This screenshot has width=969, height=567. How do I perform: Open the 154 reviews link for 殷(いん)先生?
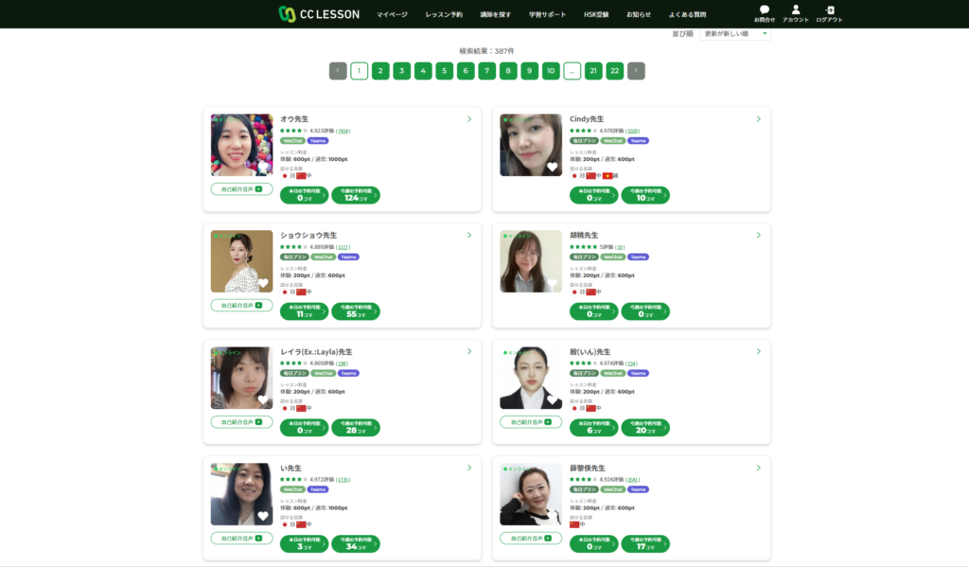point(631,363)
